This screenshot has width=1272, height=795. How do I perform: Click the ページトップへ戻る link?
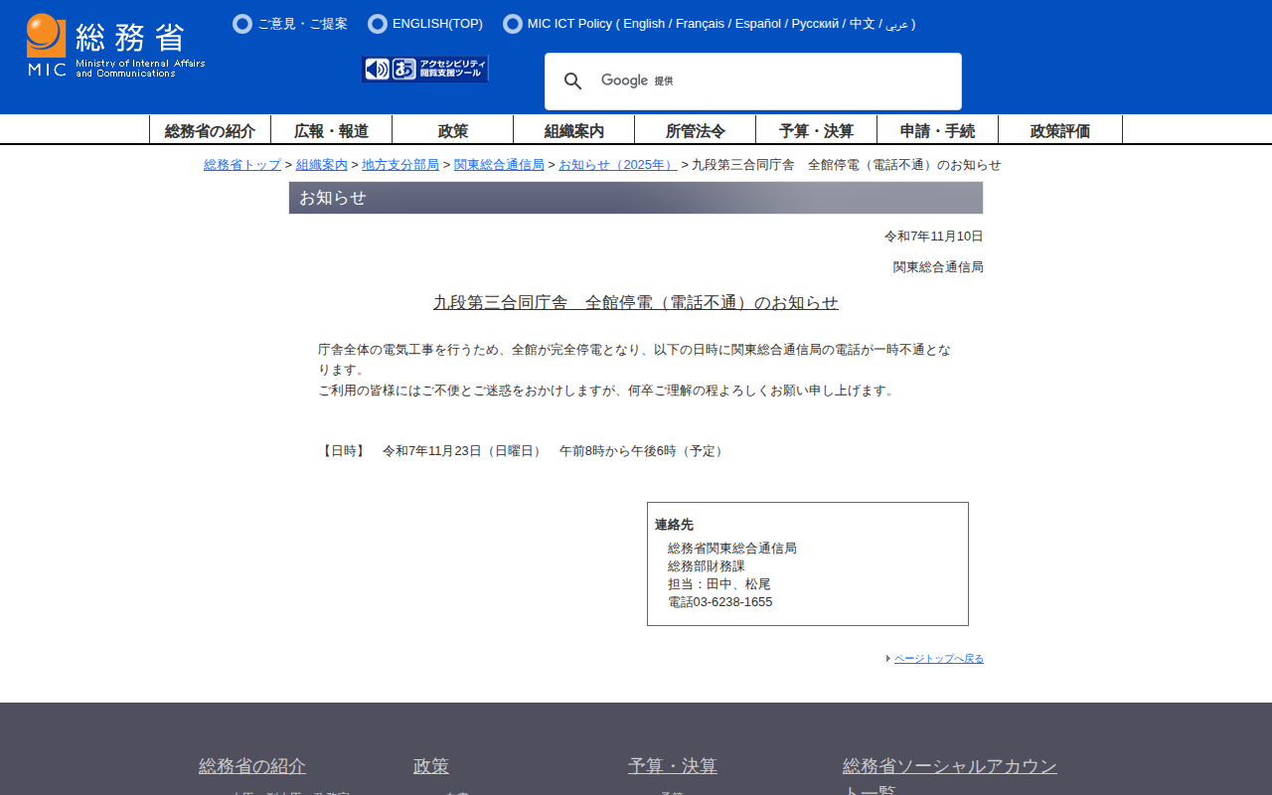click(x=938, y=659)
